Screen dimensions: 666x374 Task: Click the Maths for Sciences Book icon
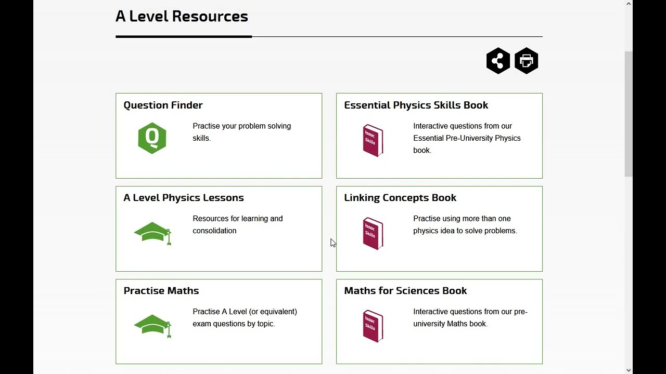pos(373,326)
